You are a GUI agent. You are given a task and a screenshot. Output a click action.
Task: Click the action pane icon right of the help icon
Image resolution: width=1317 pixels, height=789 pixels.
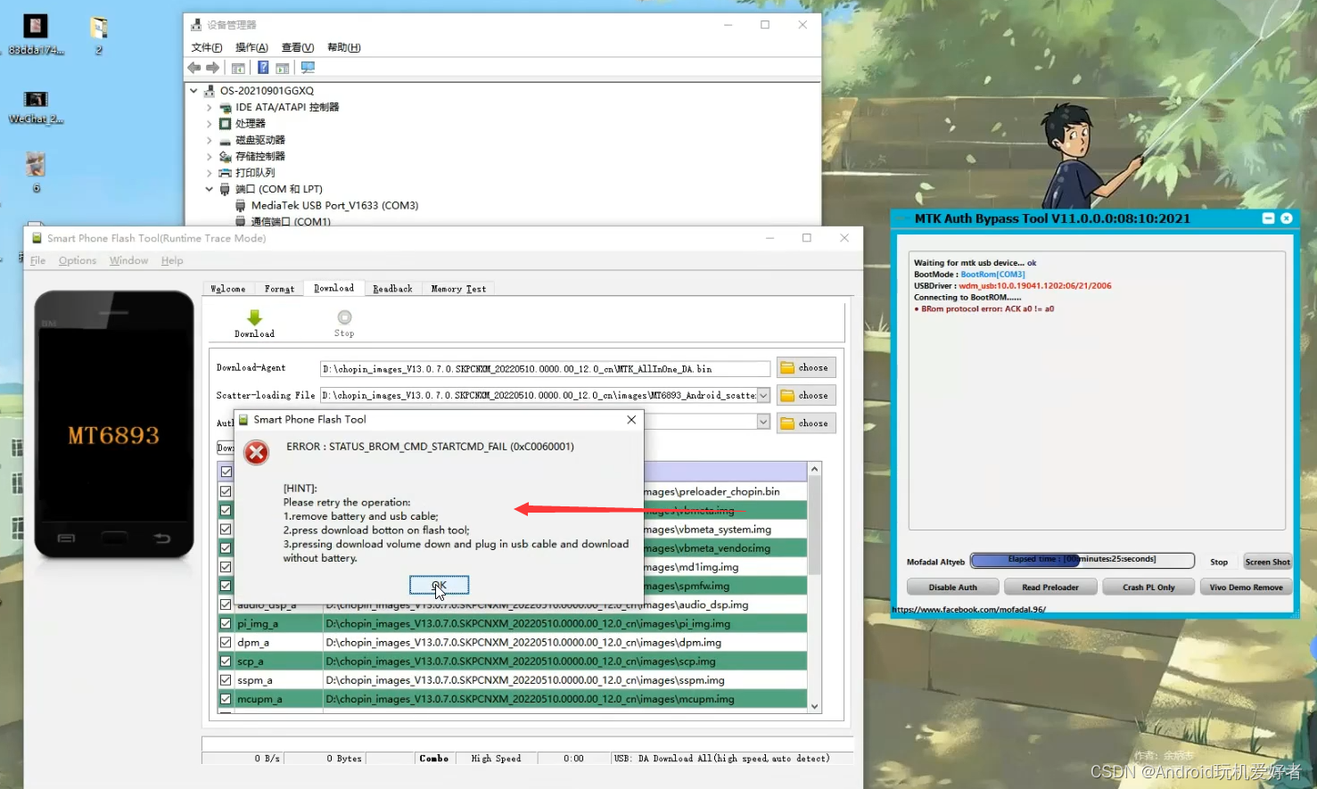point(283,68)
